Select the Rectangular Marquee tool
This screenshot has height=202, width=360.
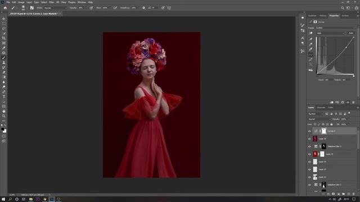tap(4, 24)
